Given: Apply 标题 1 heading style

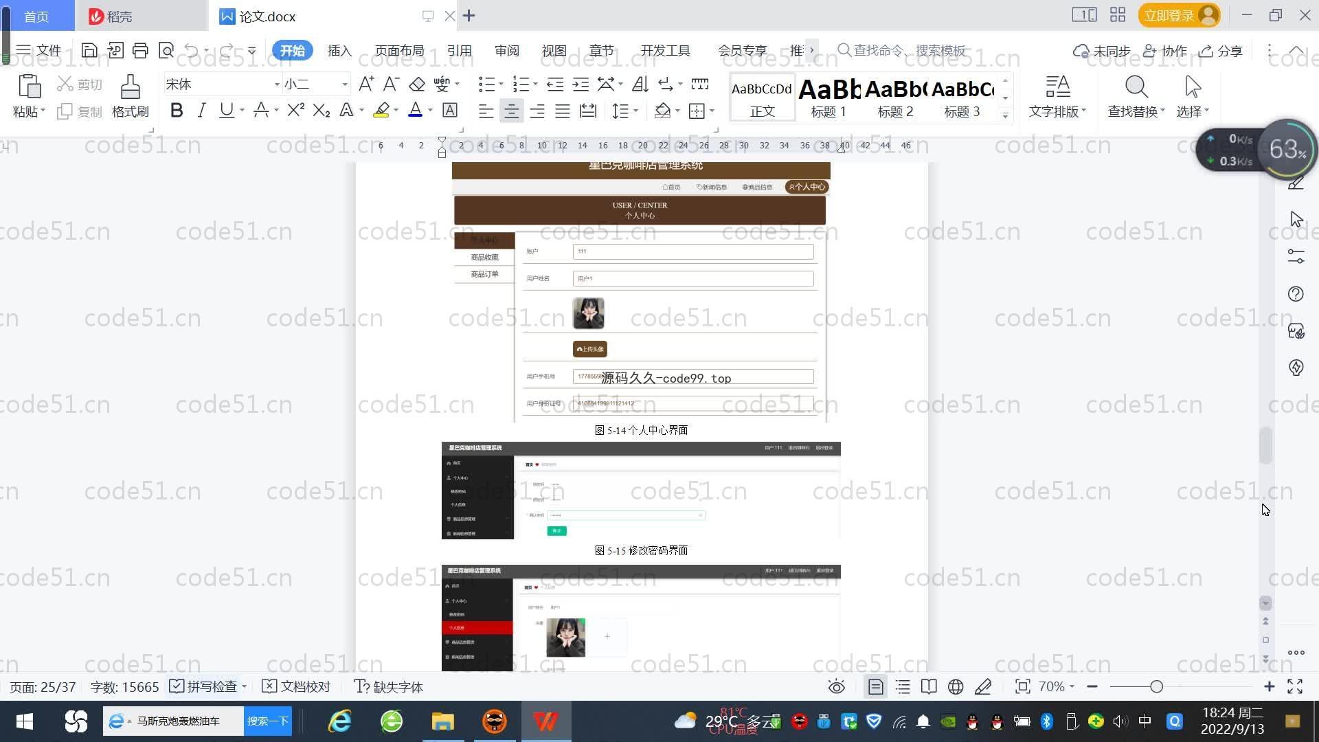Looking at the screenshot, I should point(828,97).
